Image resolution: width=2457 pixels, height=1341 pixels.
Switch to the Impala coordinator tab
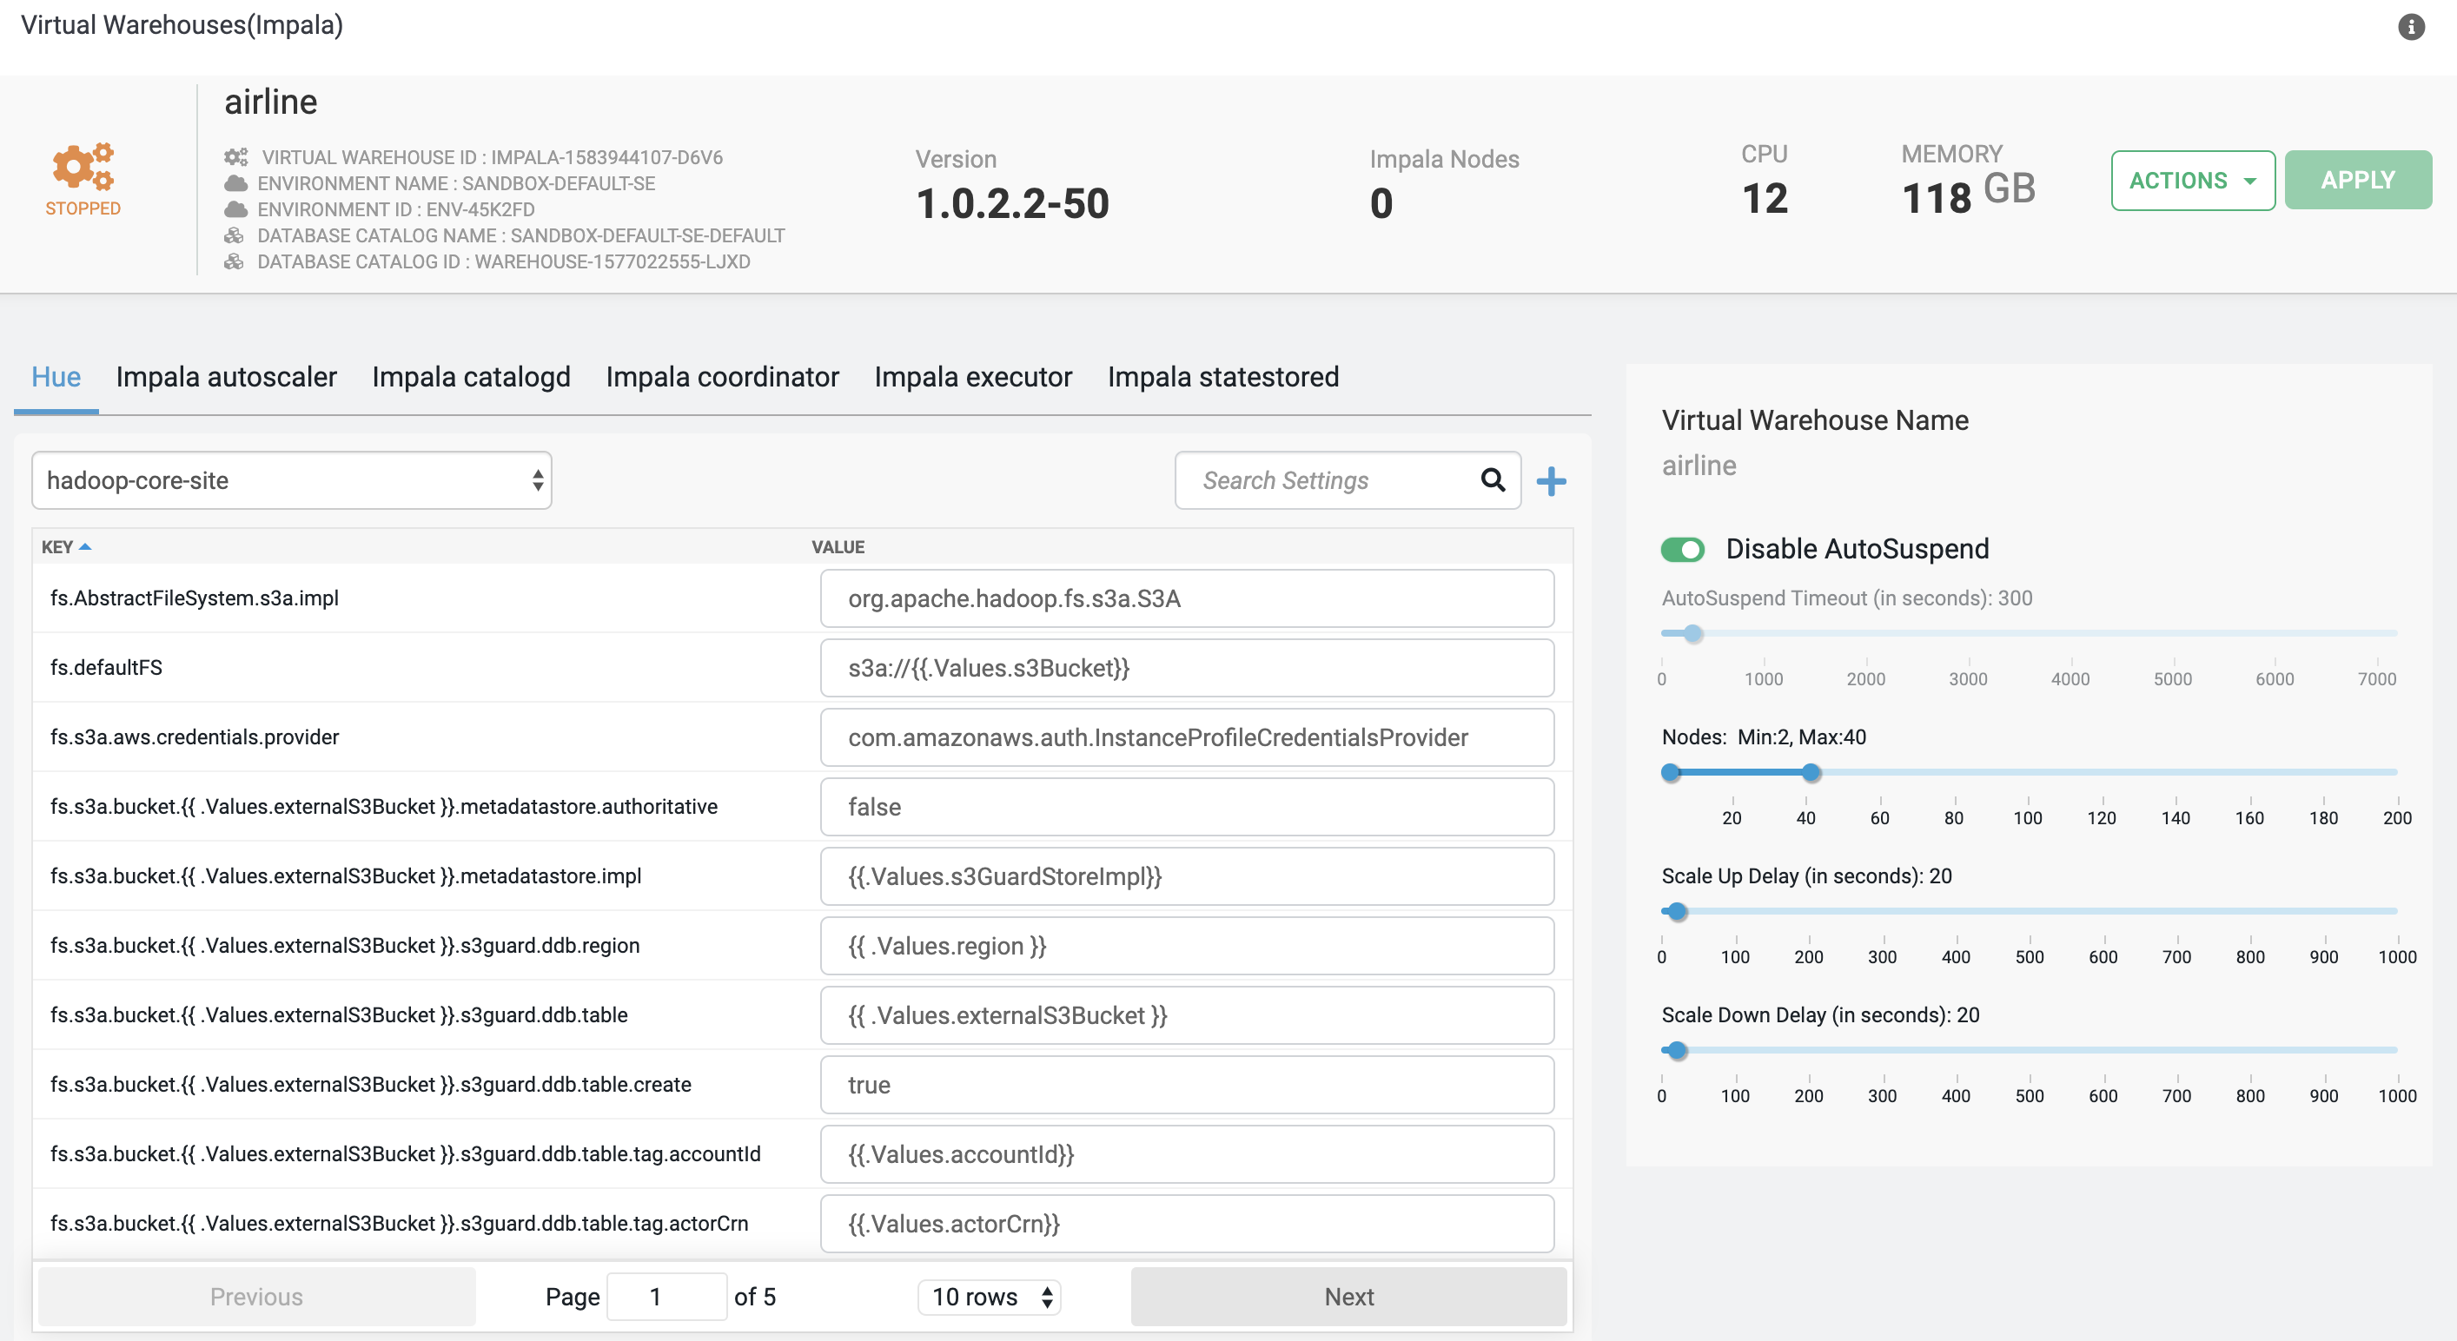click(x=721, y=377)
